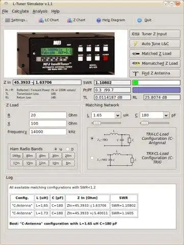Image resolution: width=184 pixels, height=245 pixels.
Task: Adjust the C capacitance slider handle
Action: point(145,123)
